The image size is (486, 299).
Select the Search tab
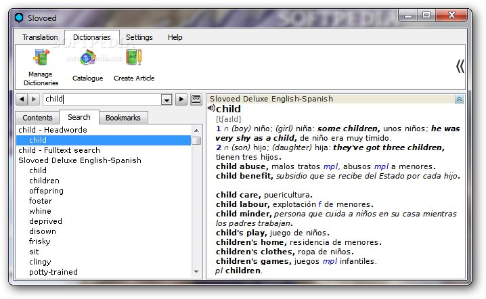coord(79,117)
